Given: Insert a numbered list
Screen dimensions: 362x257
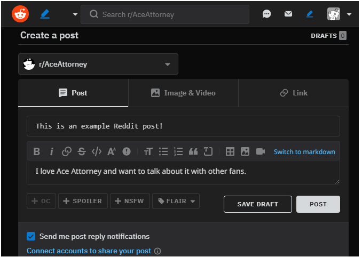Looking at the screenshot, I should point(178,151).
